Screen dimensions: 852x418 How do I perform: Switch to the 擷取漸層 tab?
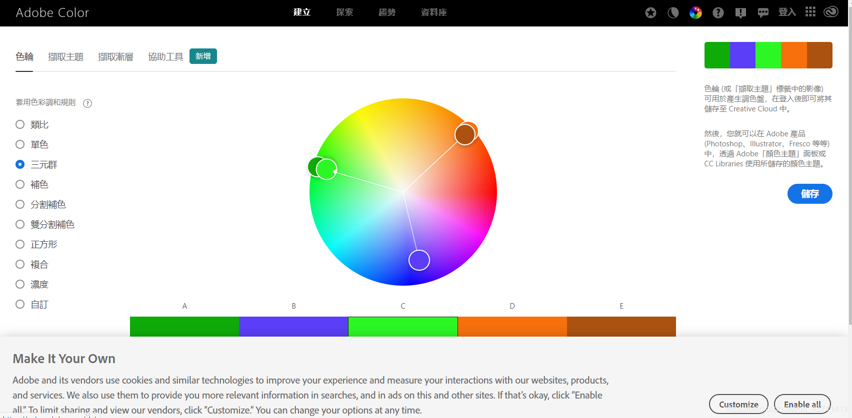(115, 57)
